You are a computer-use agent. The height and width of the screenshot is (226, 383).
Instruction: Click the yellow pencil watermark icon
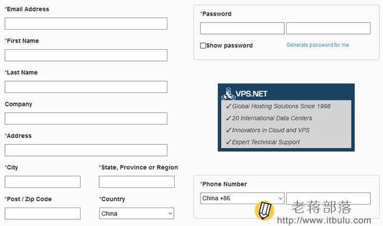[x=264, y=210]
